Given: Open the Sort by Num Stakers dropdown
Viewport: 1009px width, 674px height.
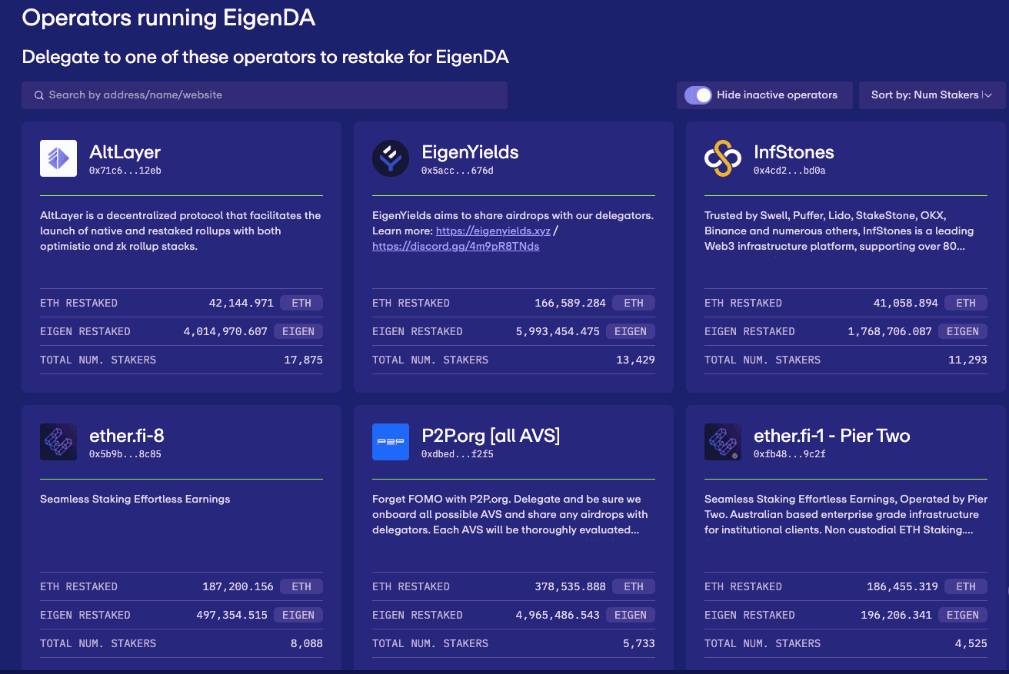Looking at the screenshot, I should tap(931, 95).
